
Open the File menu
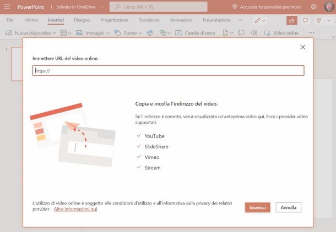tap(10, 20)
